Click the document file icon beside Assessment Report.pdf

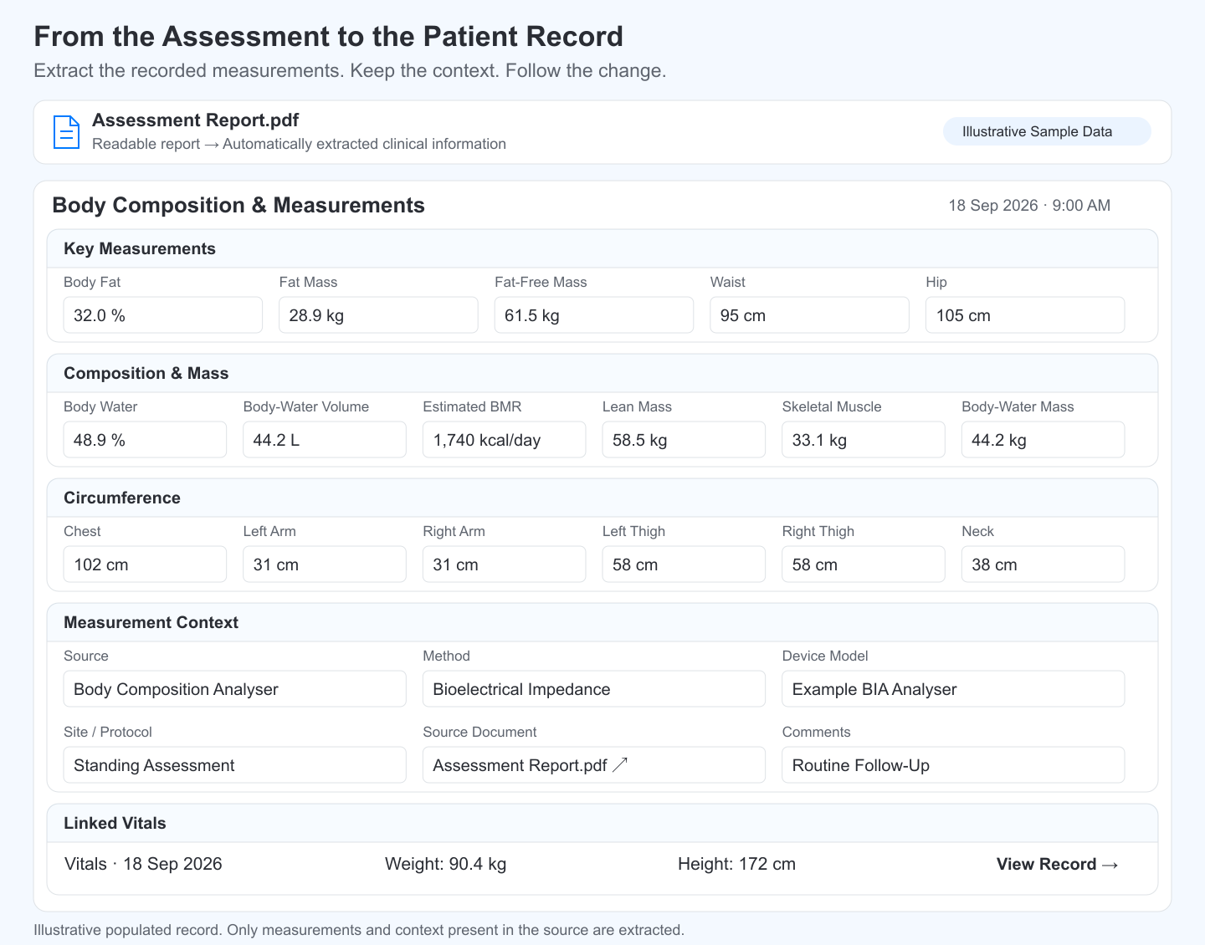pos(66,132)
